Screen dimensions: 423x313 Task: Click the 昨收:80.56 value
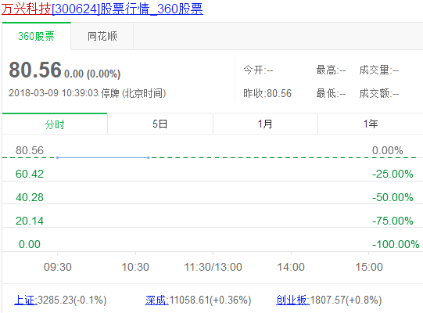(267, 93)
